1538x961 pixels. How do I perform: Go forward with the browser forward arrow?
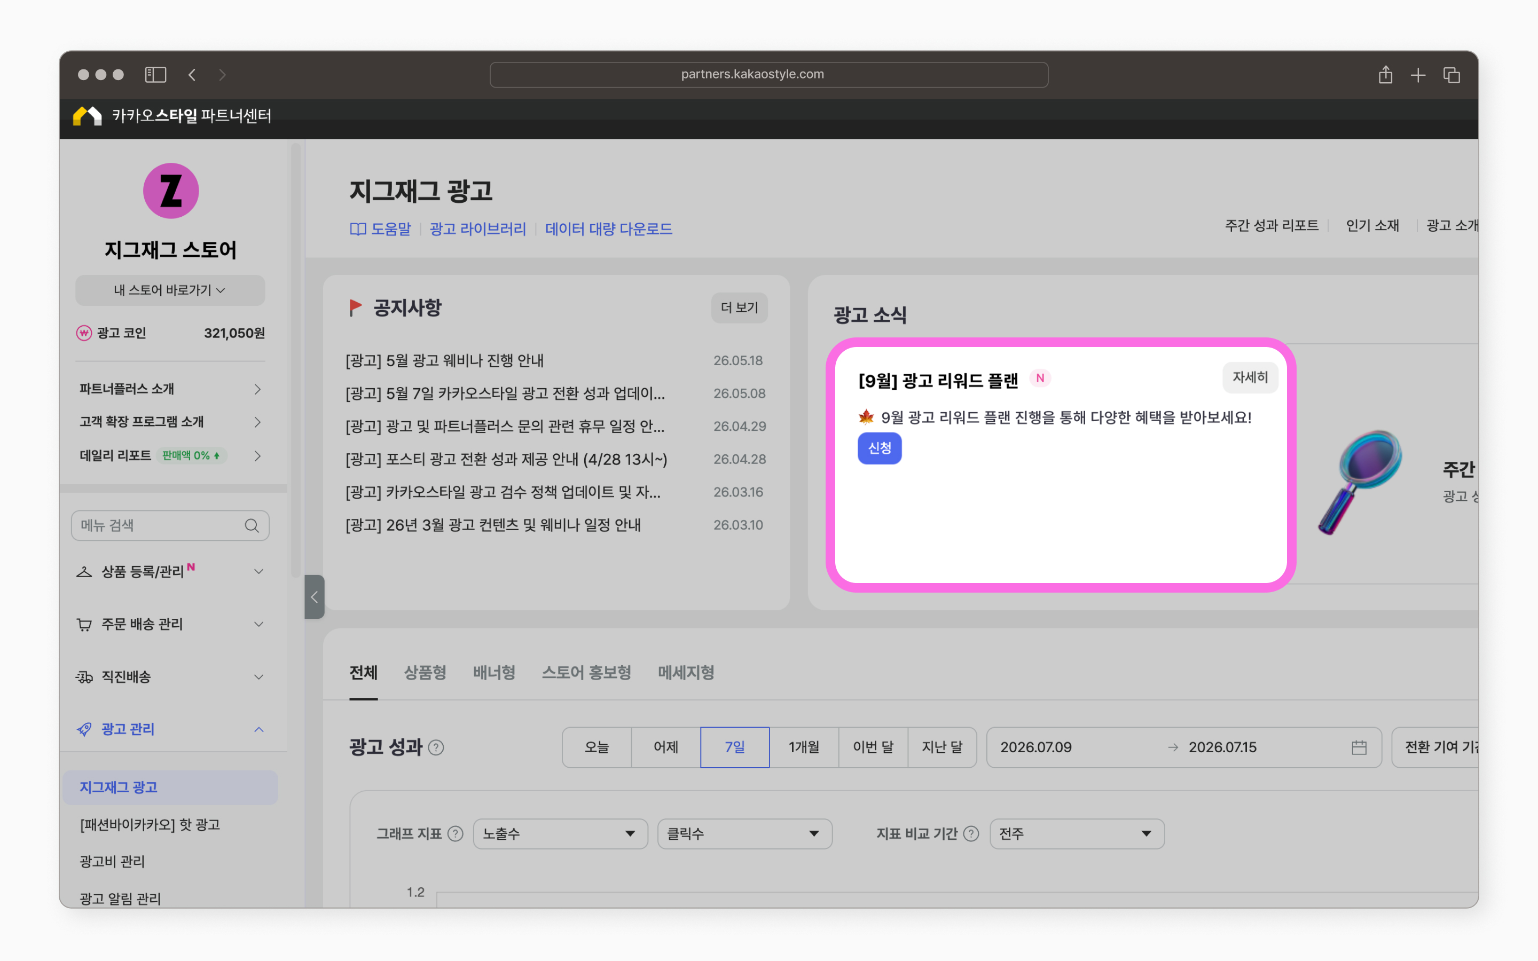(x=222, y=75)
